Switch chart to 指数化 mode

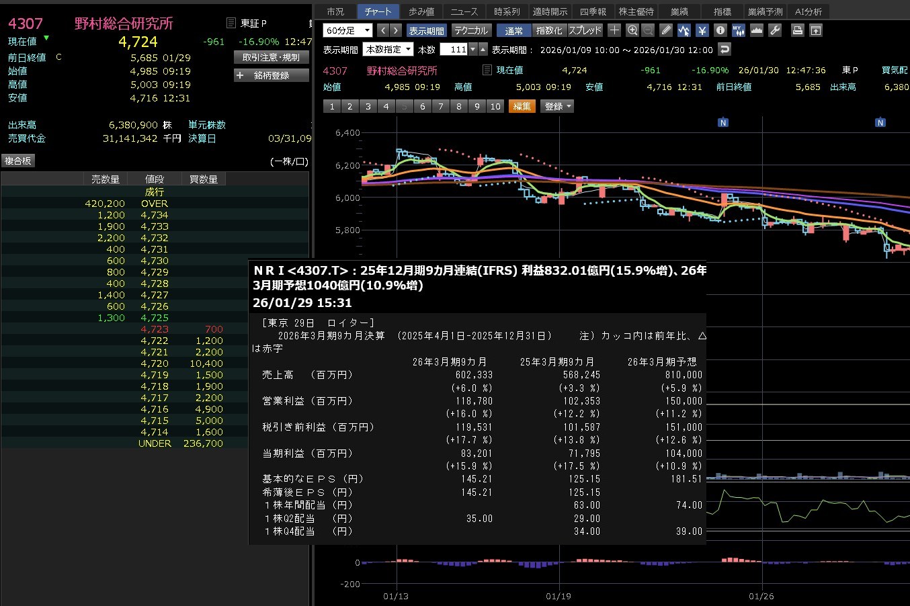coord(549,31)
